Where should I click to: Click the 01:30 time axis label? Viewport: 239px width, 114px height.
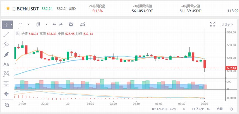91,104
